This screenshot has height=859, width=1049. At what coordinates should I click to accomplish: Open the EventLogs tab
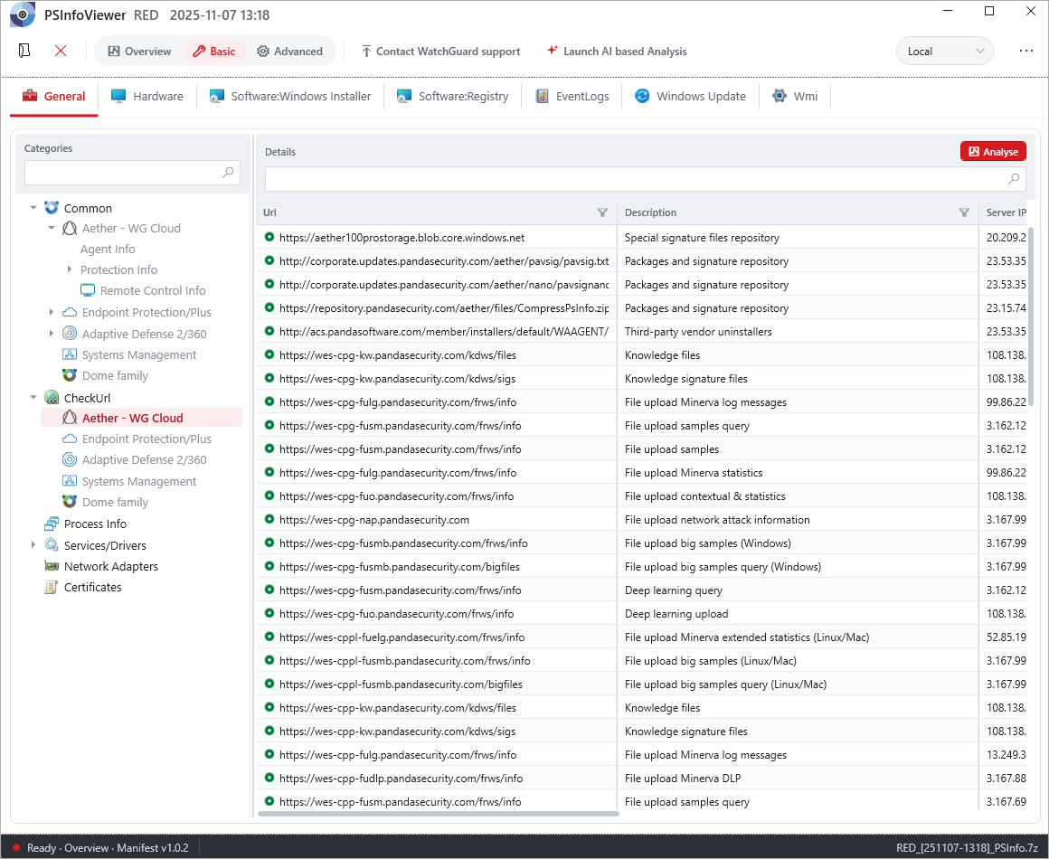[572, 97]
